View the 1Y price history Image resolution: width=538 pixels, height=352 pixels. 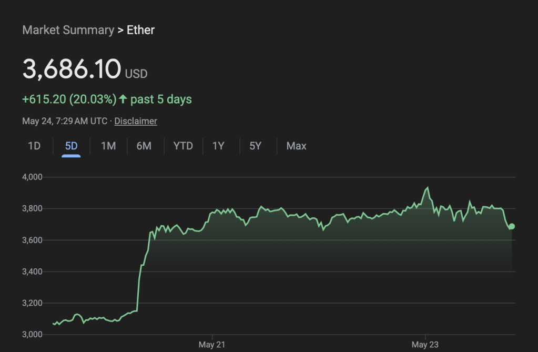point(218,146)
